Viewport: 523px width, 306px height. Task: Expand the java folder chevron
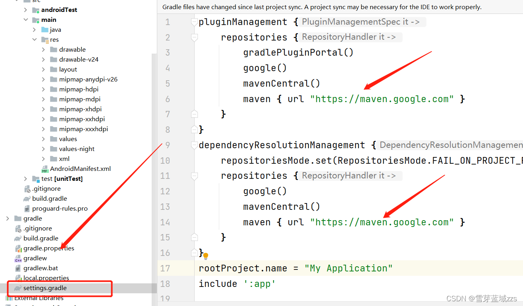tap(34, 29)
